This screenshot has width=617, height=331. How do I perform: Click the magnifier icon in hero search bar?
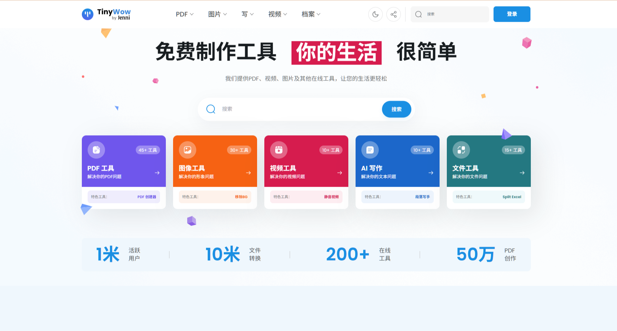coord(211,109)
